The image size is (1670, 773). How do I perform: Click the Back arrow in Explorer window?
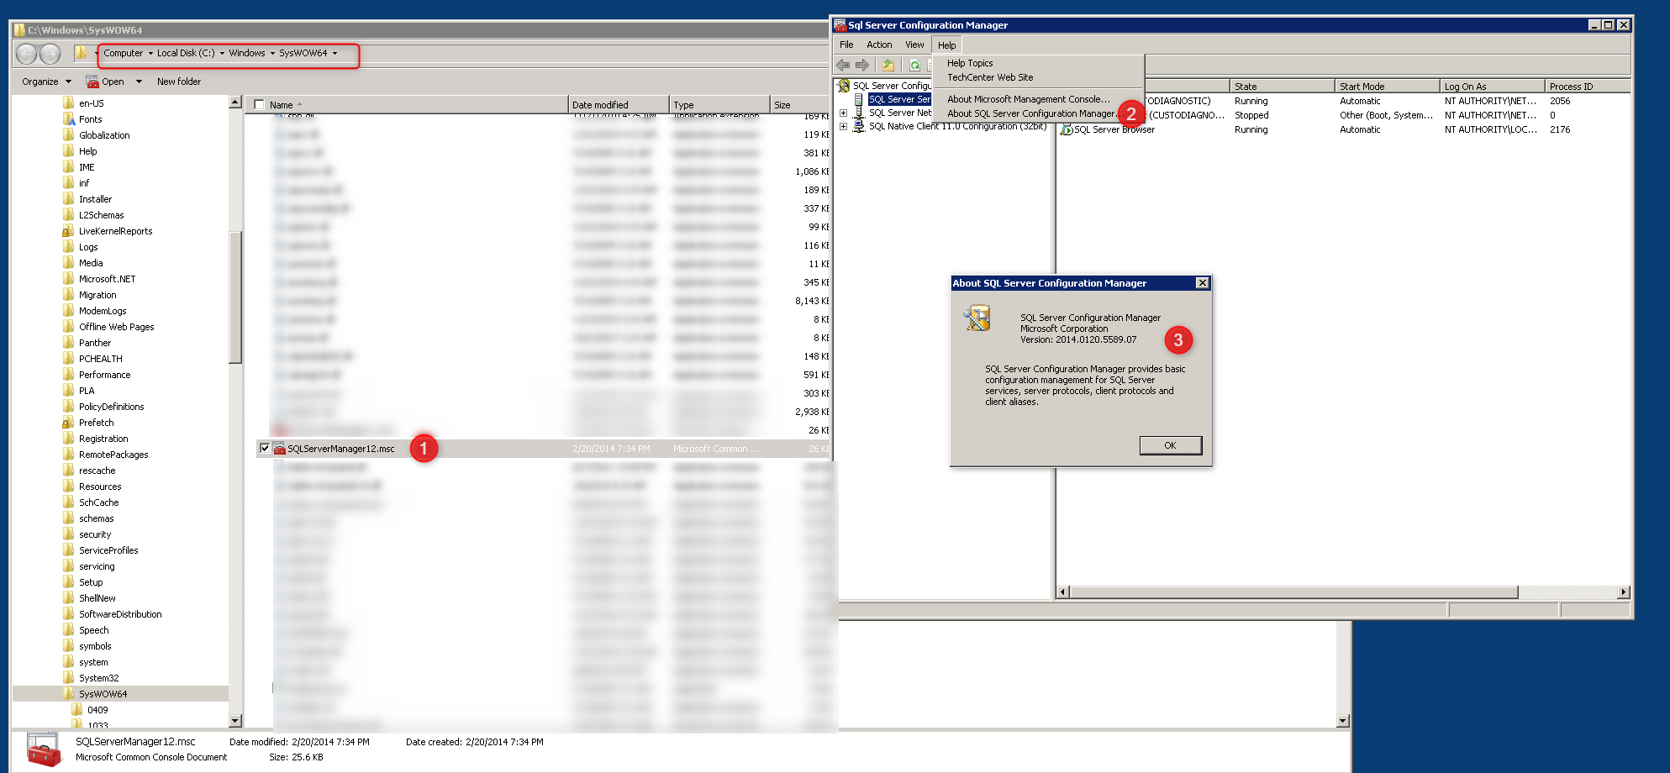[x=27, y=54]
